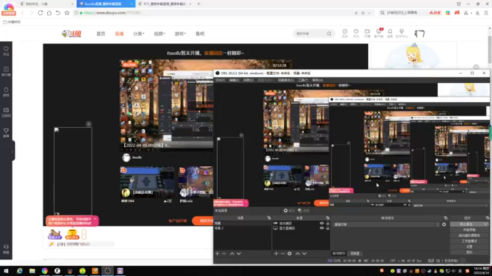Image resolution: width=492 pixels, height=276 pixels.
Task: Dismiss the pink notification popup
Action: [x=95, y=219]
